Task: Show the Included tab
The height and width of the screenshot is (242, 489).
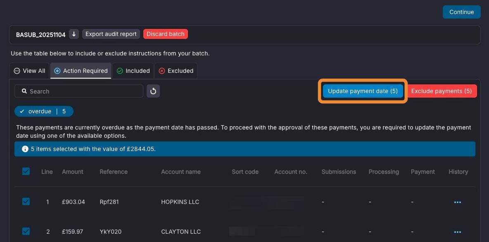Action: (x=133, y=71)
